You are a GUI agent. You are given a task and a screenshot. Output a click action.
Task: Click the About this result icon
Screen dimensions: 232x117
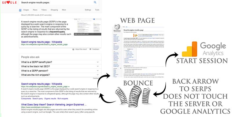click(73, 49)
